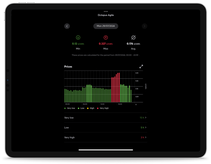Click the yellow High legend dot
Viewport: 211px width, 164px height.
point(88,108)
